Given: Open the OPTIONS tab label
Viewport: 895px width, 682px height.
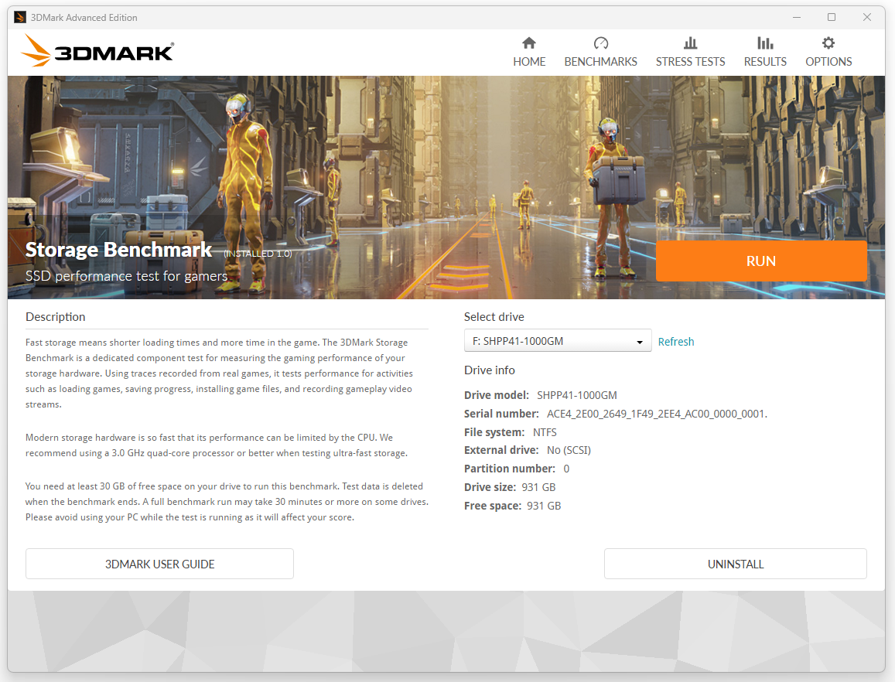Looking at the screenshot, I should (x=828, y=62).
